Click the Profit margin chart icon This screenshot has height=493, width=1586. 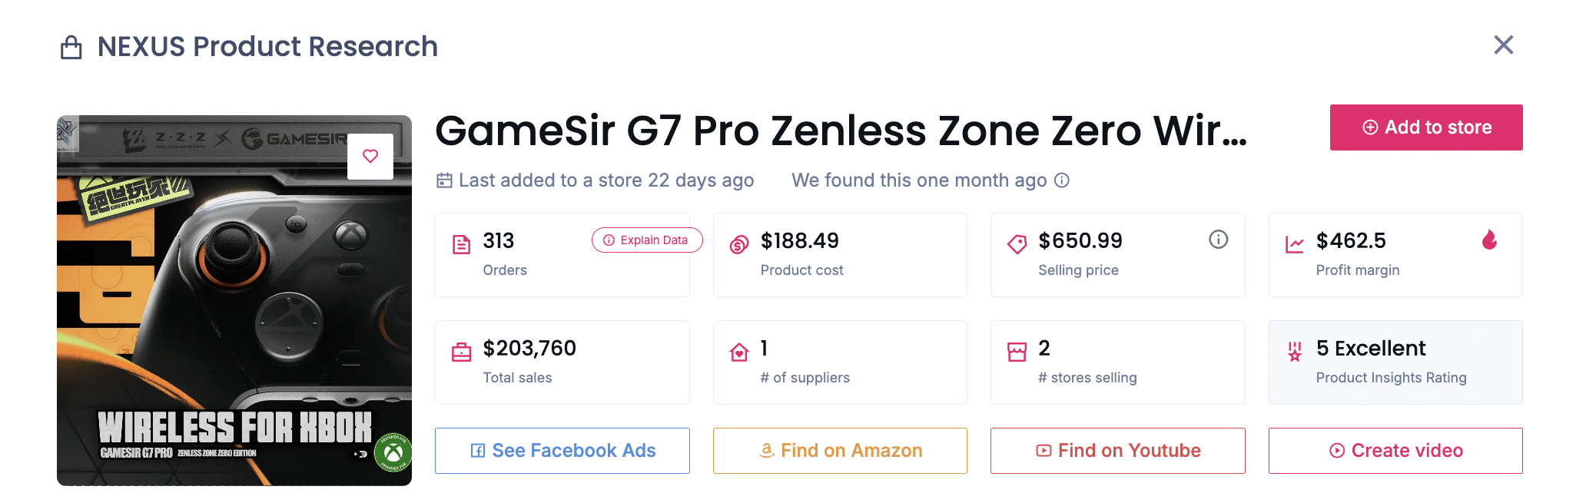[x=1295, y=245]
